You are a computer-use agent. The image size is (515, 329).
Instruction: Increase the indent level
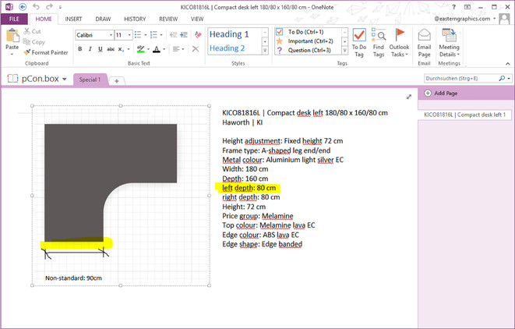pos(184,34)
